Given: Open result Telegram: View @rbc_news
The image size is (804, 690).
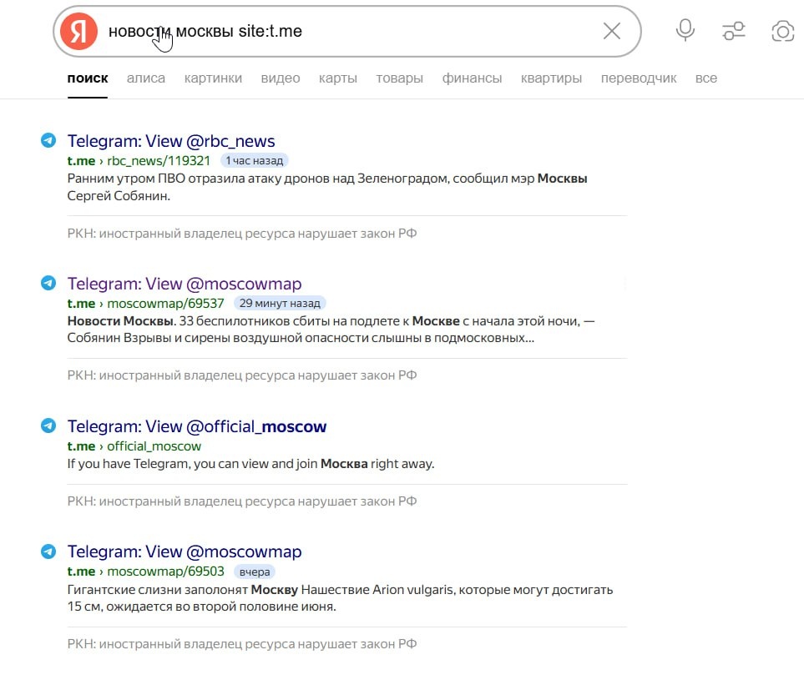Looking at the screenshot, I should [x=171, y=141].
